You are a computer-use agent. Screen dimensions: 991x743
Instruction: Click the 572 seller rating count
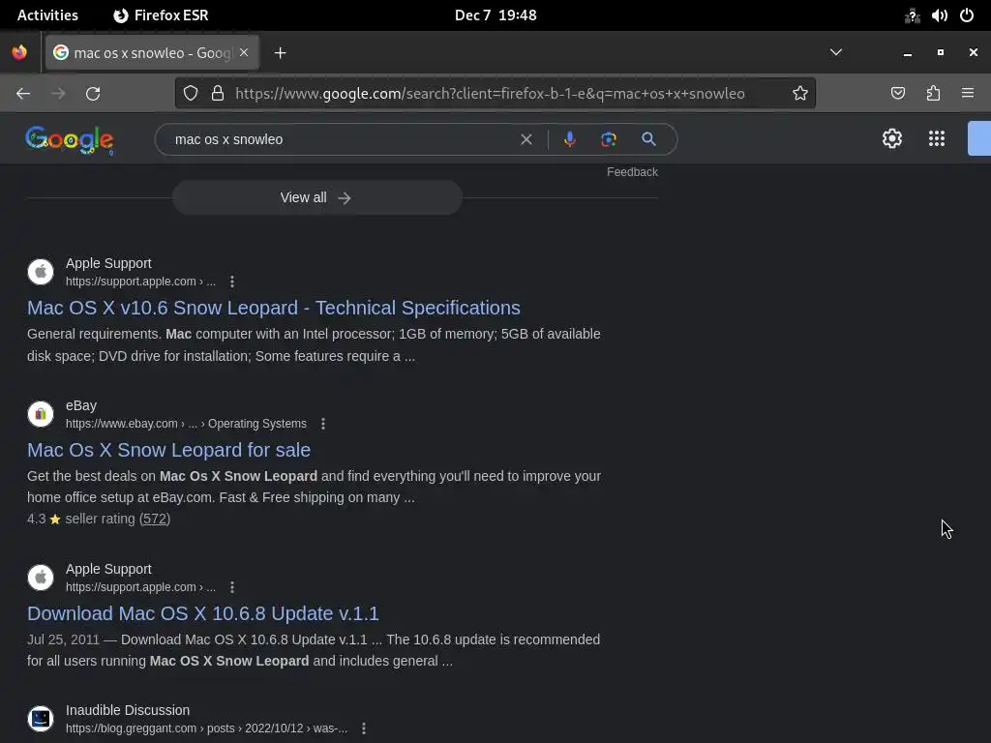155,519
